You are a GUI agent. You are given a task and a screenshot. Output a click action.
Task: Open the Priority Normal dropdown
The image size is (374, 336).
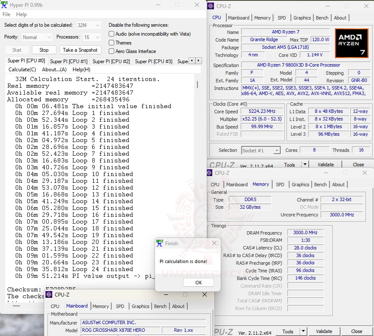pos(37,37)
